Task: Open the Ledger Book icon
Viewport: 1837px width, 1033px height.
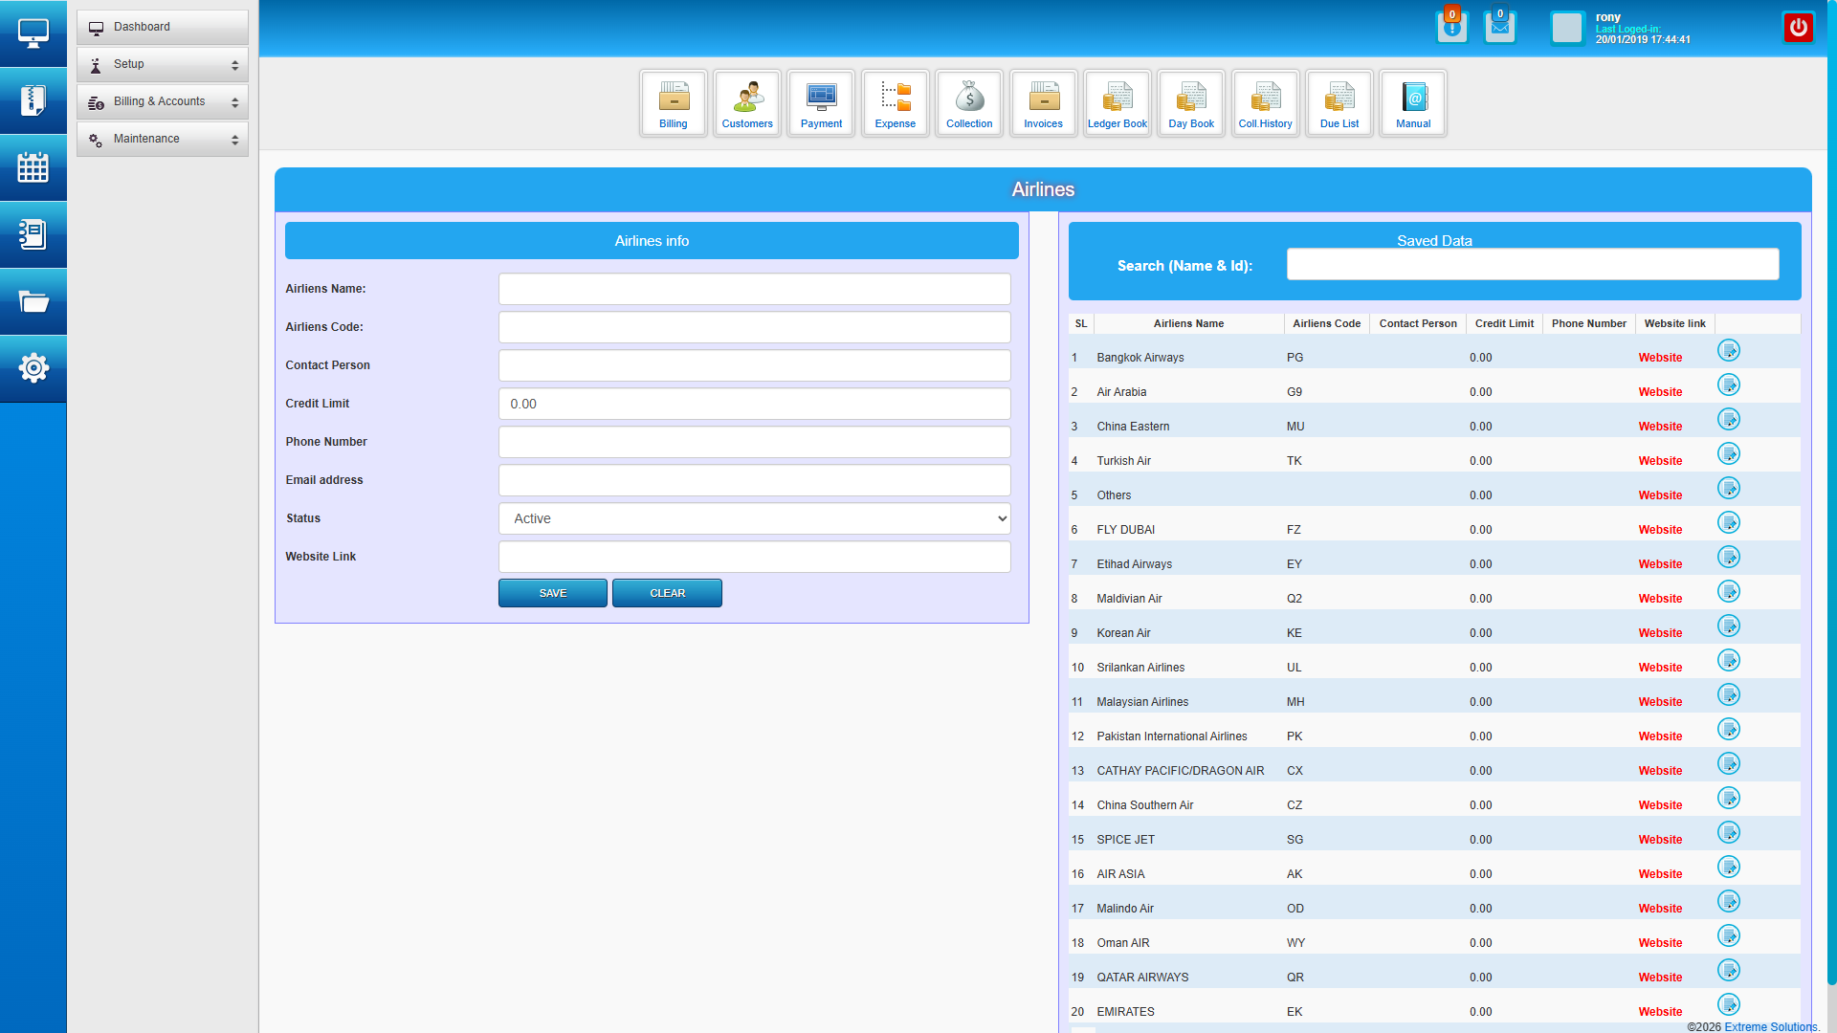Action: 1117,102
